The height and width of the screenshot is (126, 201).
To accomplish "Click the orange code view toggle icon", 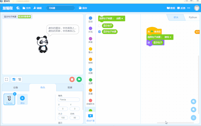I will [x=197, y=32].
